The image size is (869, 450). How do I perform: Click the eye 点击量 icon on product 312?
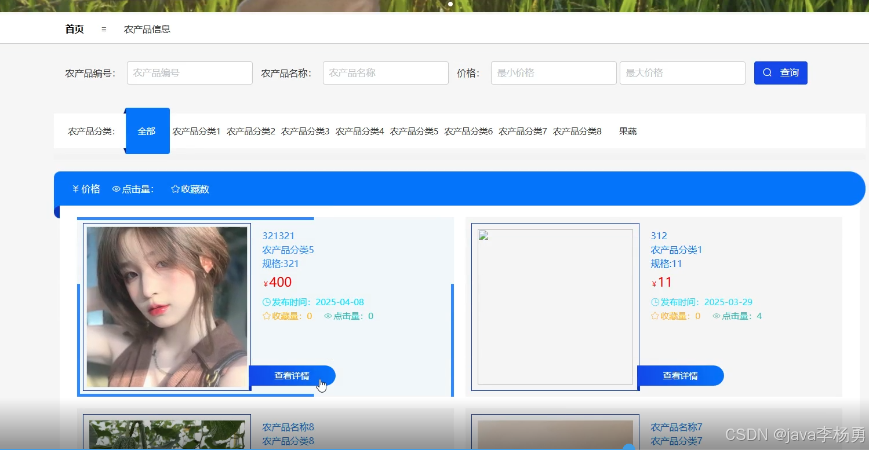[717, 316]
